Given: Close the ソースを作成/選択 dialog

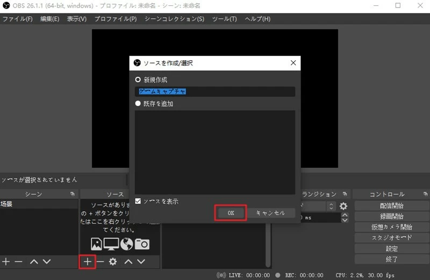Looking at the screenshot, I should pos(293,63).
